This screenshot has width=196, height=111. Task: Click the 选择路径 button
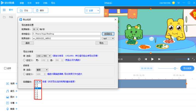point(108,34)
